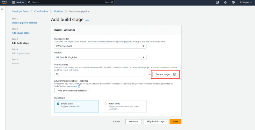Launch the CloudShell terminal icon

217,3
